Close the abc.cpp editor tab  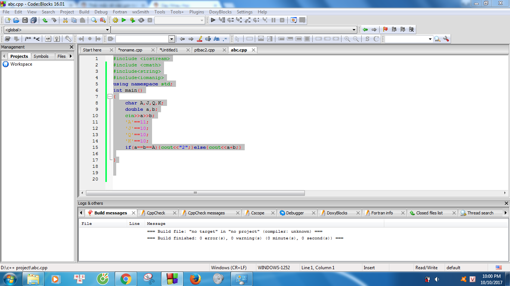[x=253, y=50]
